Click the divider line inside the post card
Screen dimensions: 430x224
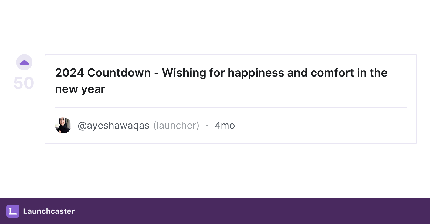tap(231, 107)
